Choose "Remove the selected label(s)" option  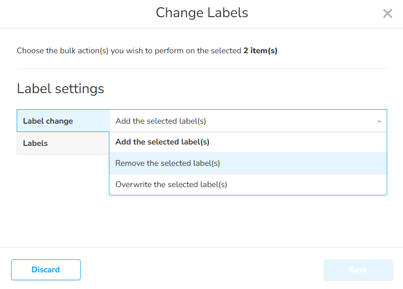click(x=167, y=163)
